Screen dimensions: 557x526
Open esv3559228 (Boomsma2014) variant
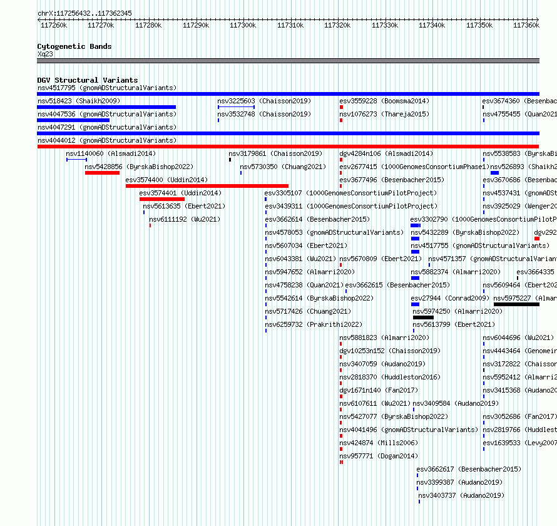[x=384, y=101]
